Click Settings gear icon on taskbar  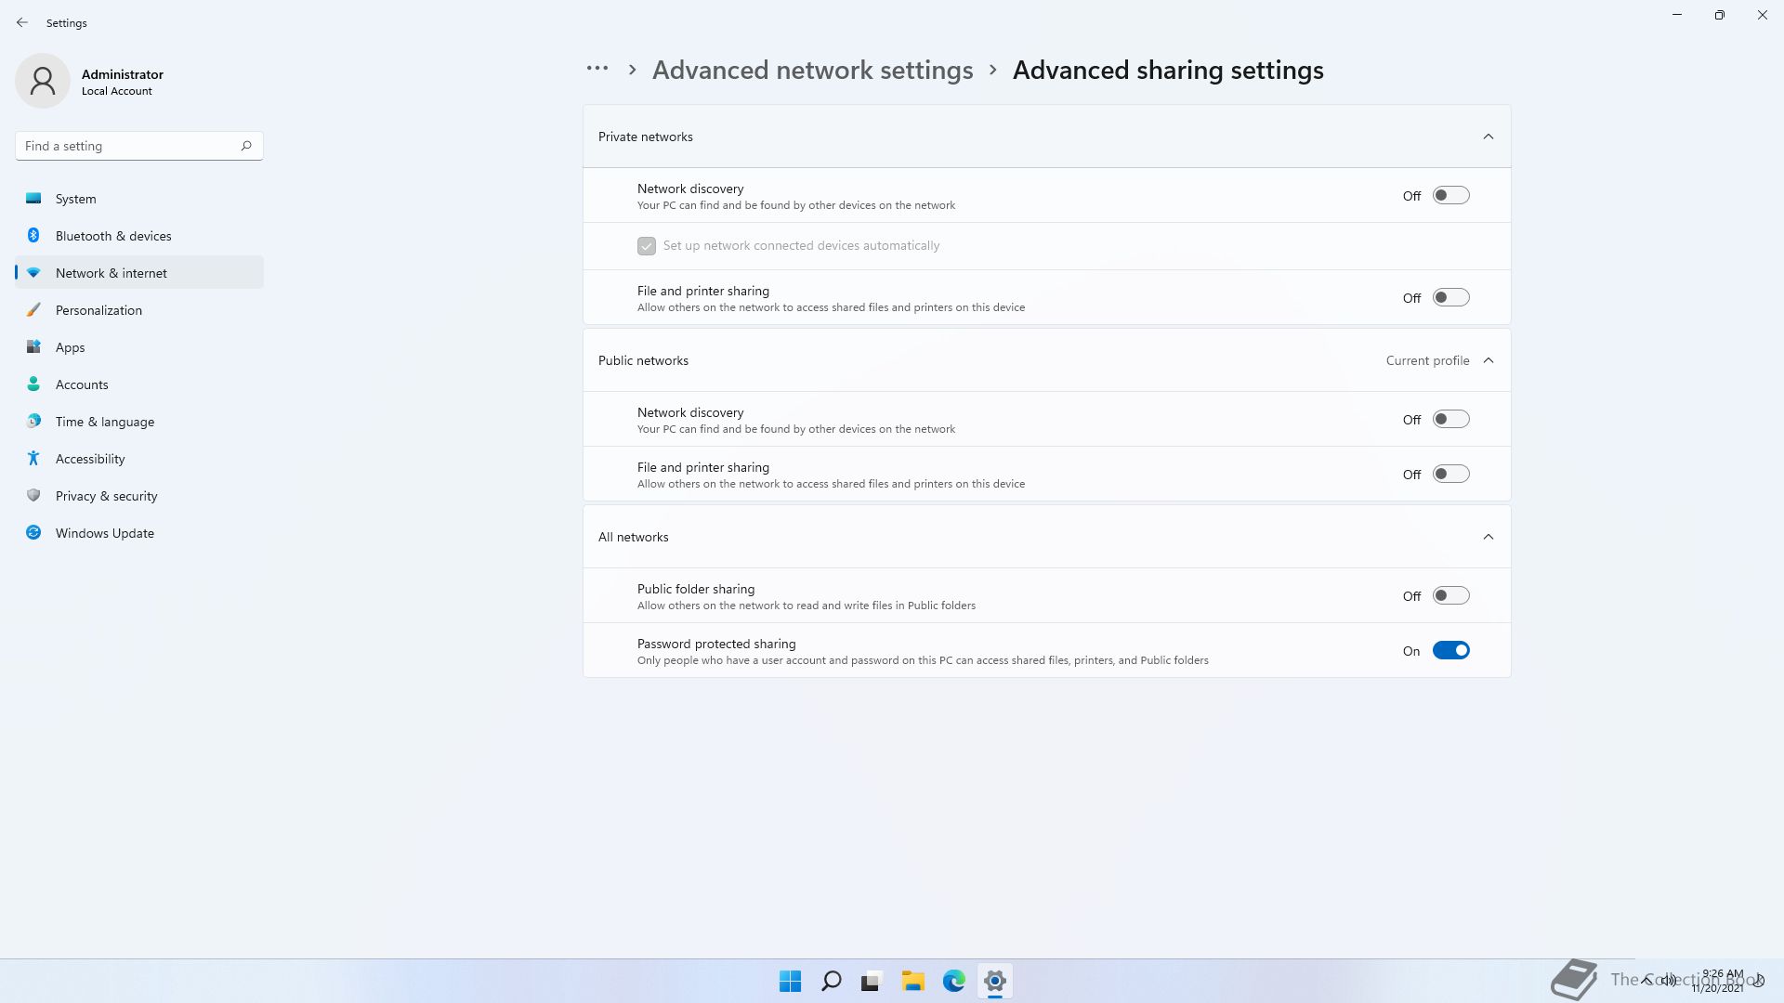[995, 981]
